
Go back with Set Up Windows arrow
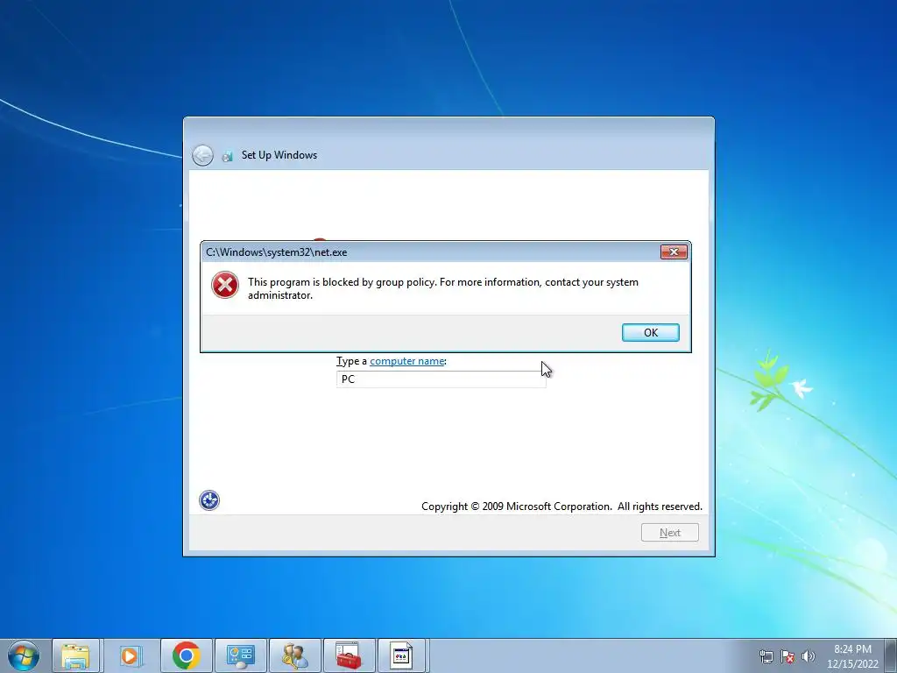pos(202,155)
